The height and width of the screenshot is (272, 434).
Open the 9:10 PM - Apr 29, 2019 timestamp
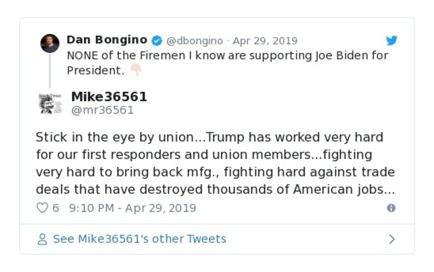coord(132,208)
